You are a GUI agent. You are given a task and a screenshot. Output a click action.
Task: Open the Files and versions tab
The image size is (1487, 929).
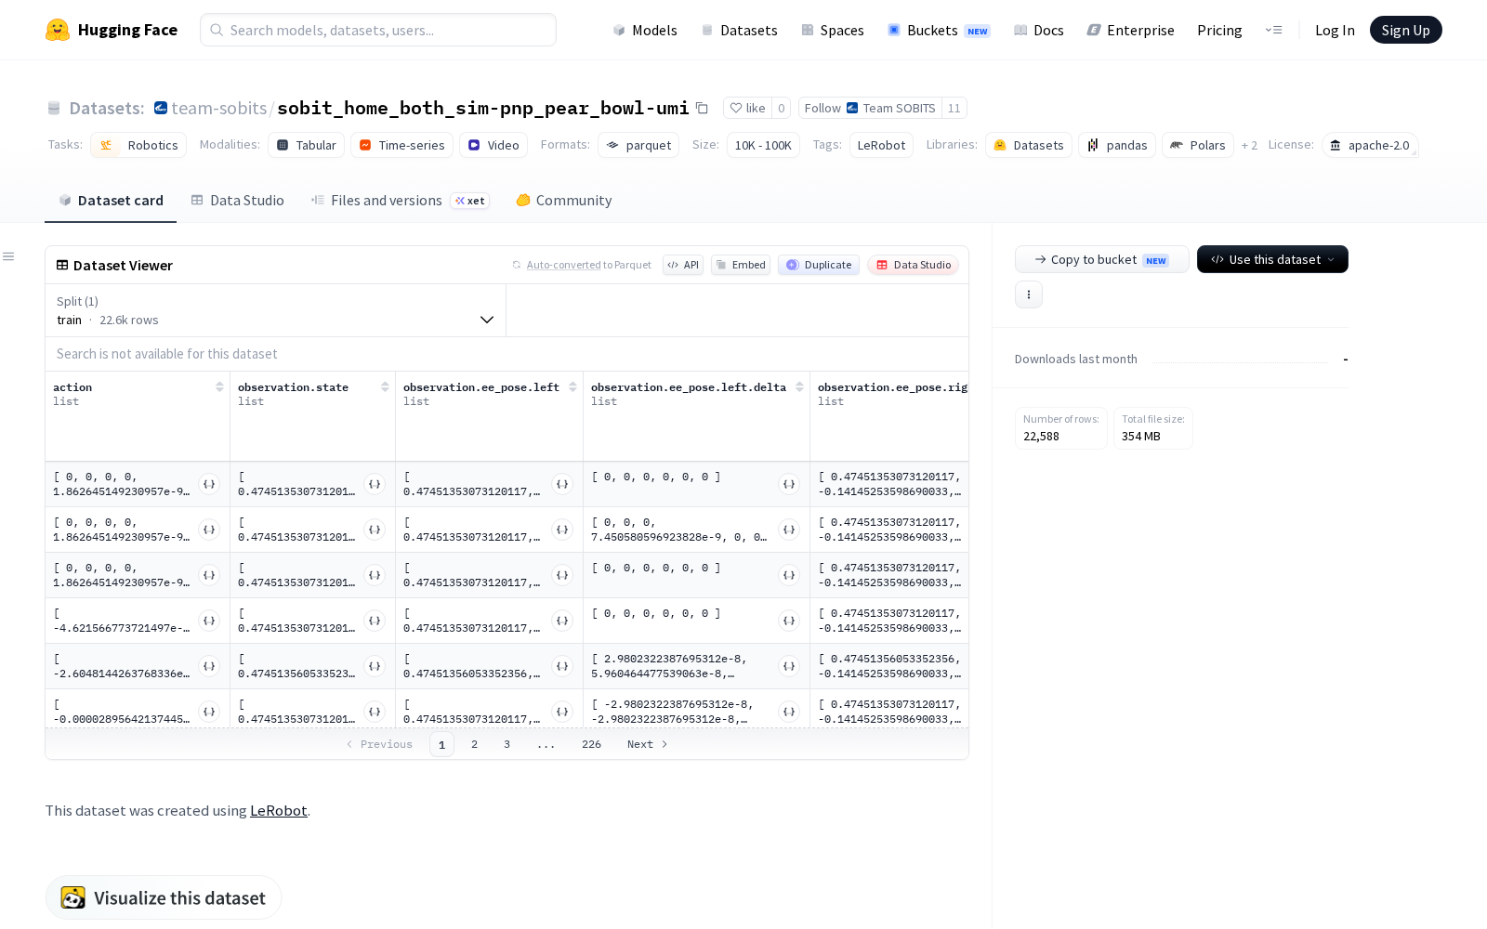coord(400,201)
